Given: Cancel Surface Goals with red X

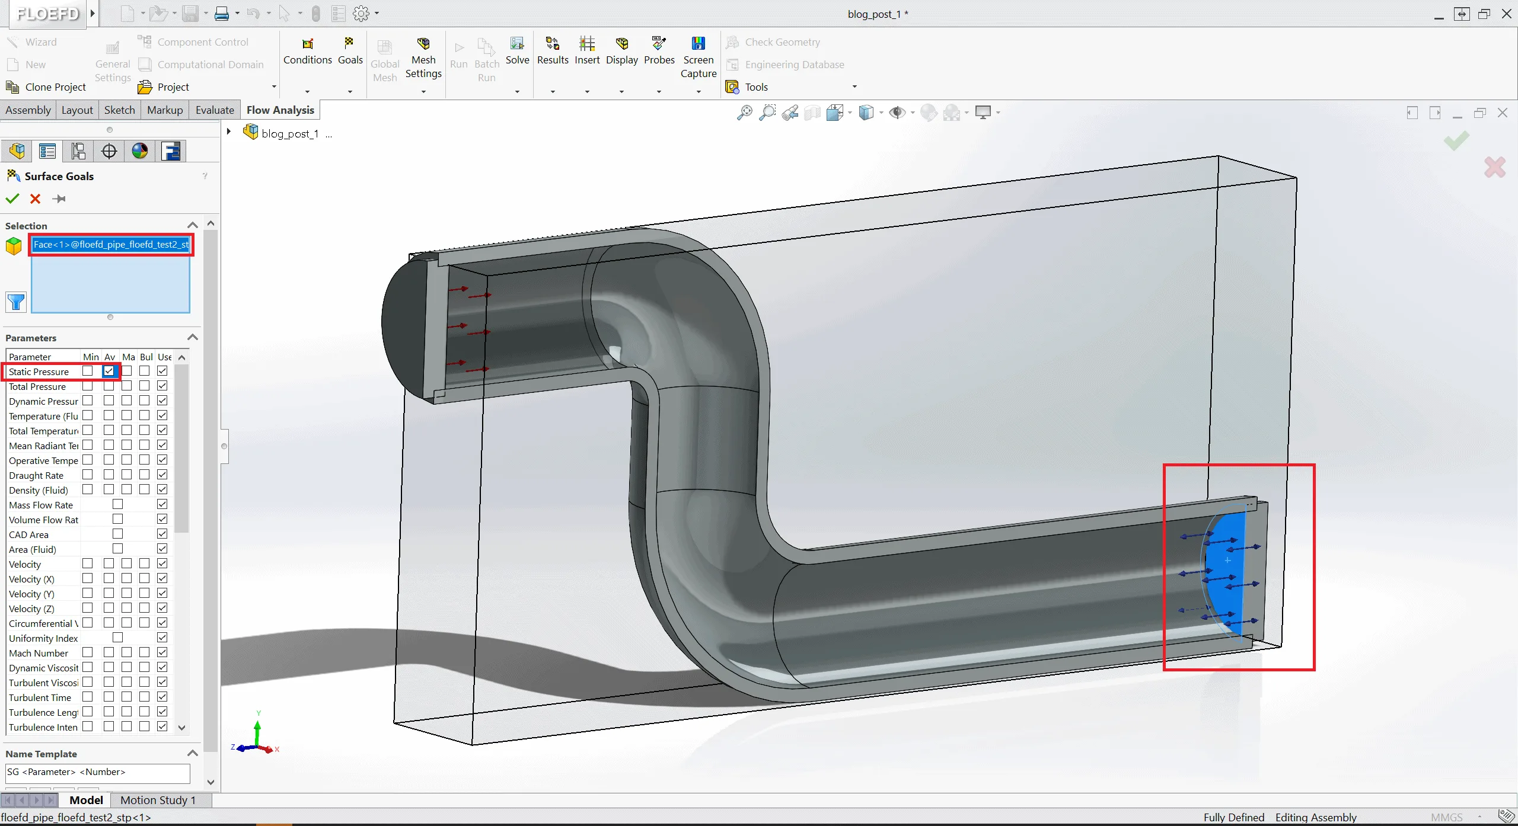Looking at the screenshot, I should coord(36,199).
